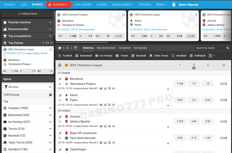Viewport: 232px width, 153px height.
Task: Select Baseball sport filter
Action: click(139, 56)
